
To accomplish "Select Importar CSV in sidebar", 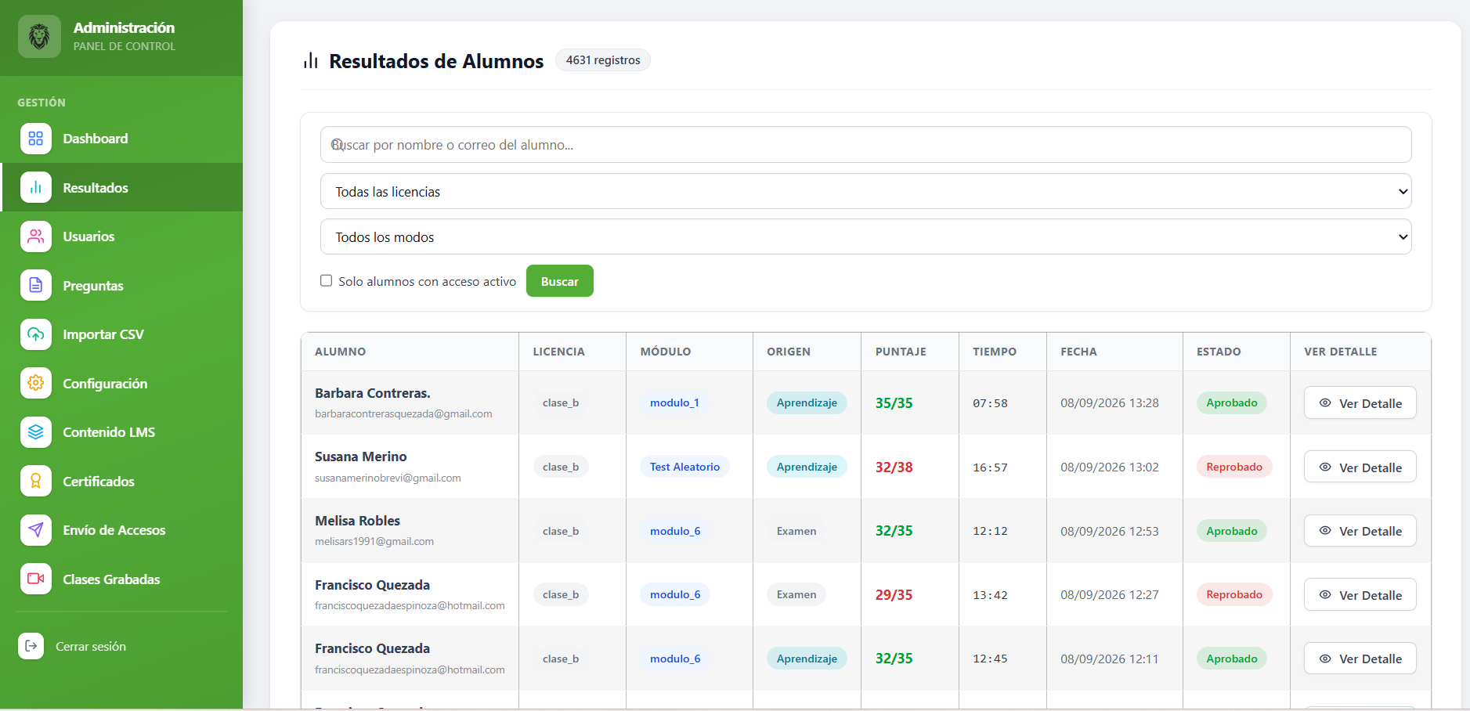I will tap(121, 334).
